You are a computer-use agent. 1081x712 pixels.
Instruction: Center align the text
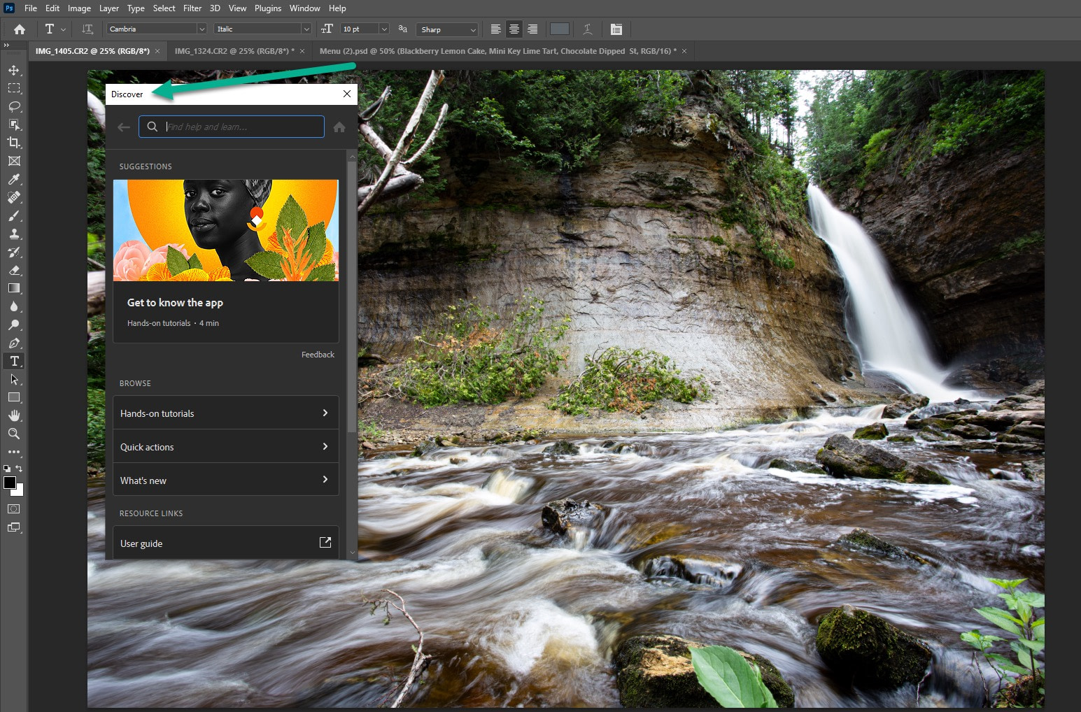[x=514, y=29]
